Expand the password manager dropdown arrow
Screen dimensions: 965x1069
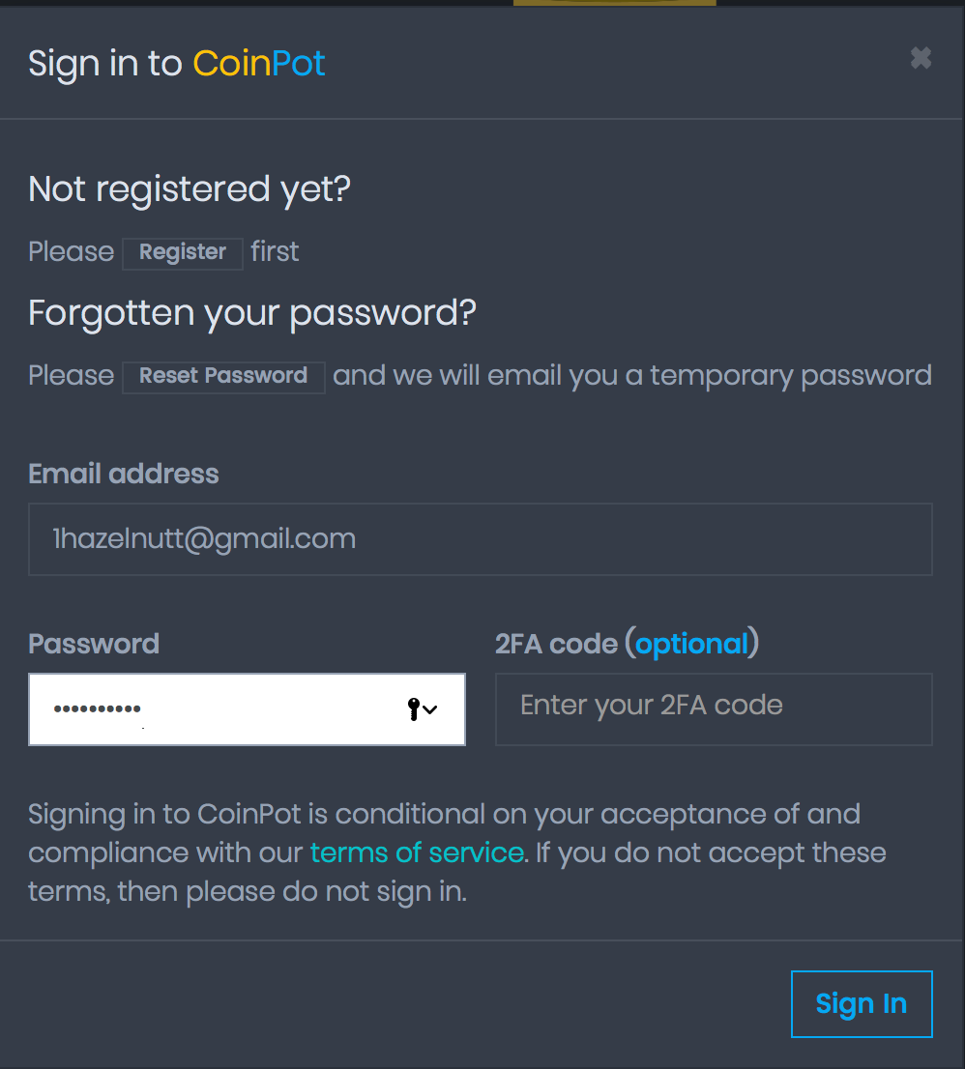429,709
